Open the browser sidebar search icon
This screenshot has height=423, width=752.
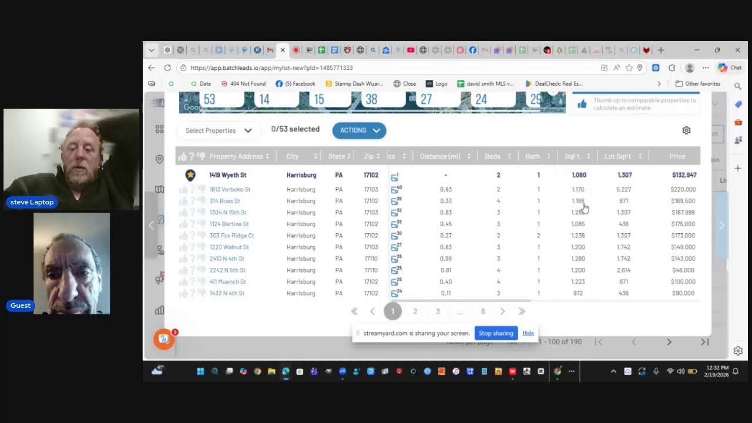point(738,86)
